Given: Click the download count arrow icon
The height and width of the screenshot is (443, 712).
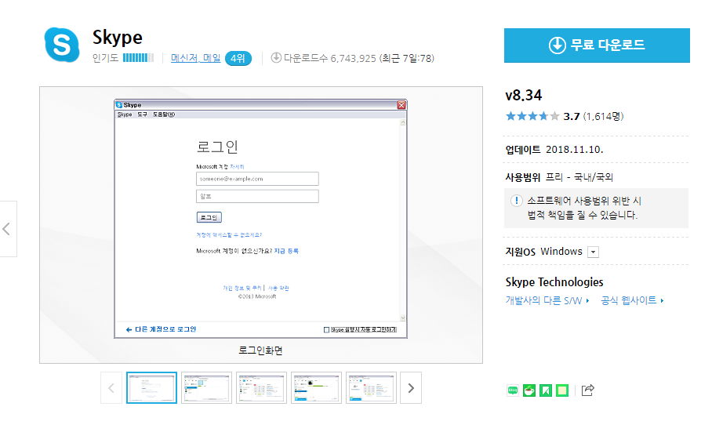Looking at the screenshot, I should pyautogui.click(x=276, y=58).
